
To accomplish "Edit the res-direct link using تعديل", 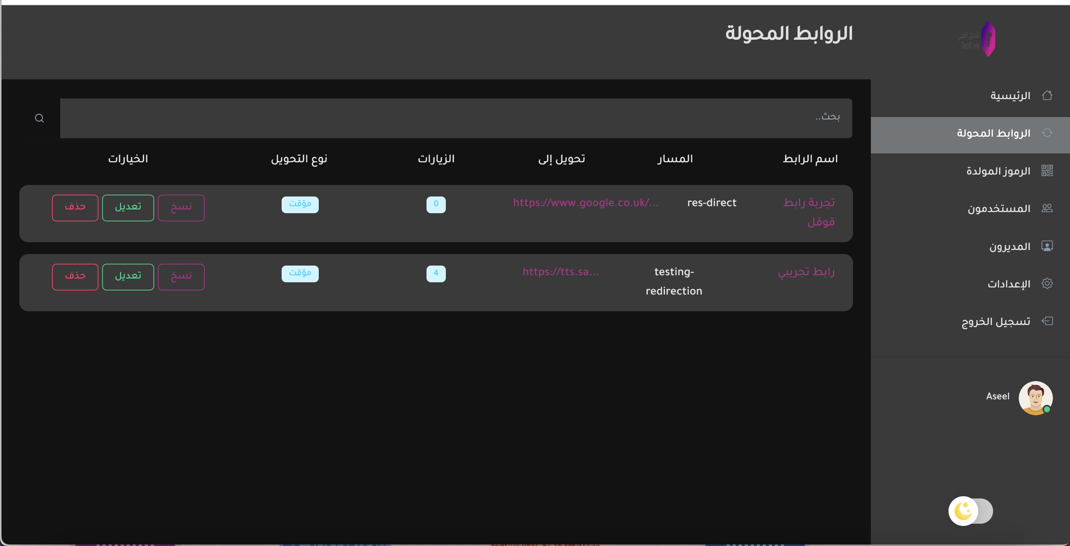I will pos(128,208).
